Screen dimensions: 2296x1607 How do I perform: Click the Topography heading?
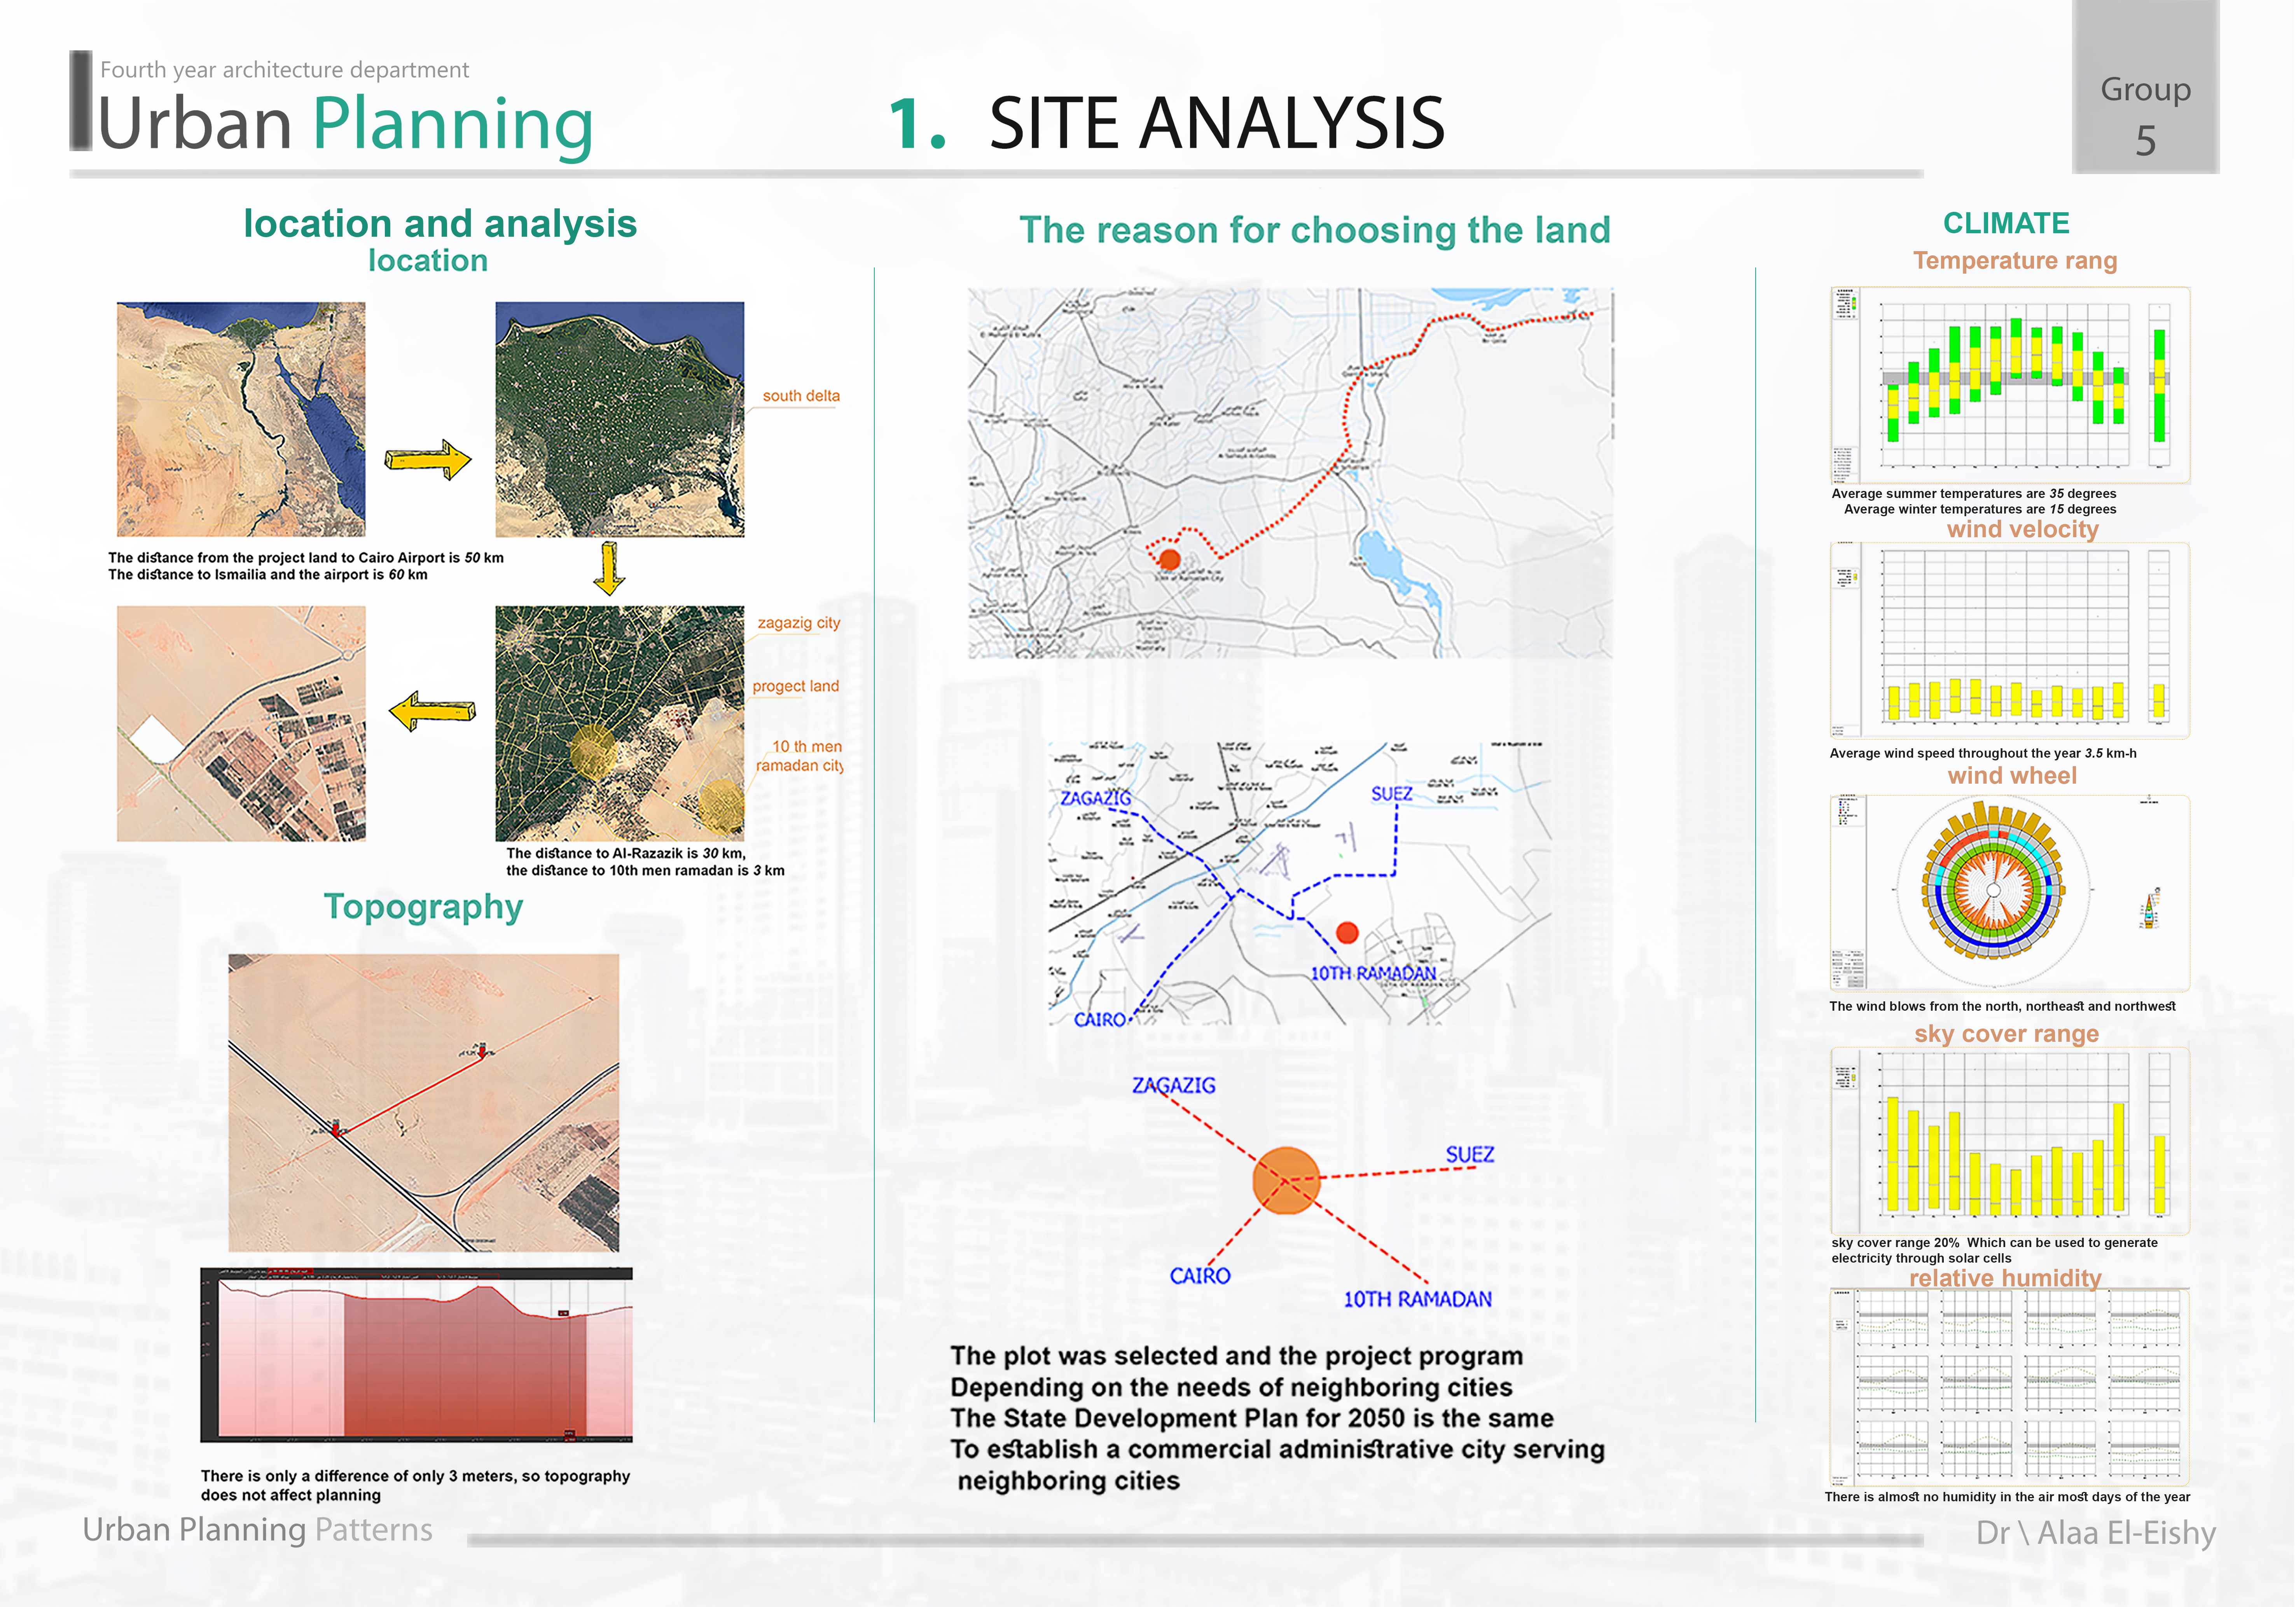pyautogui.click(x=423, y=907)
